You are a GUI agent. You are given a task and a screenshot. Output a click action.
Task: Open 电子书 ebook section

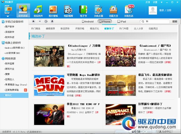click(x=83, y=11)
